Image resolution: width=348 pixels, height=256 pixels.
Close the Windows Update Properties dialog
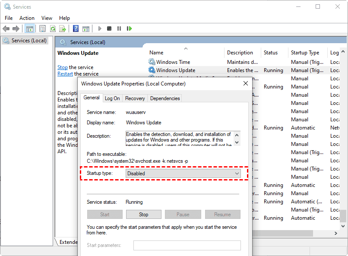pos(246,84)
